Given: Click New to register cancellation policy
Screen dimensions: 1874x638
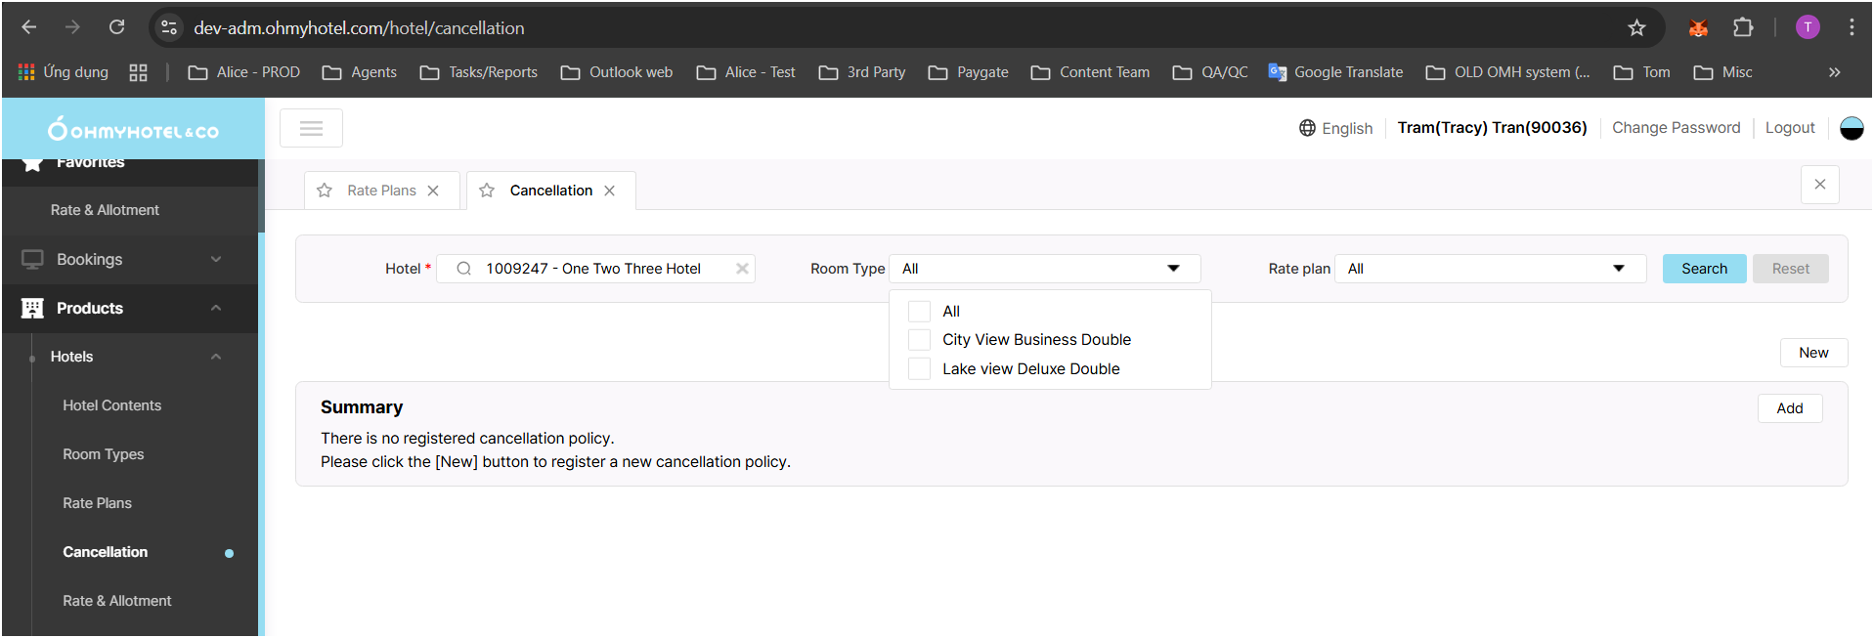Looking at the screenshot, I should (1812, 353).
